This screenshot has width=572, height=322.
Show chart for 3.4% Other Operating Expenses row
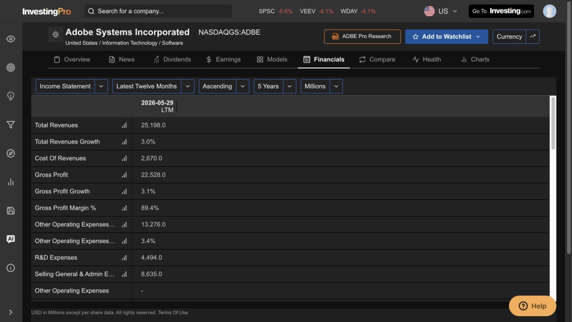pos(124,241)
